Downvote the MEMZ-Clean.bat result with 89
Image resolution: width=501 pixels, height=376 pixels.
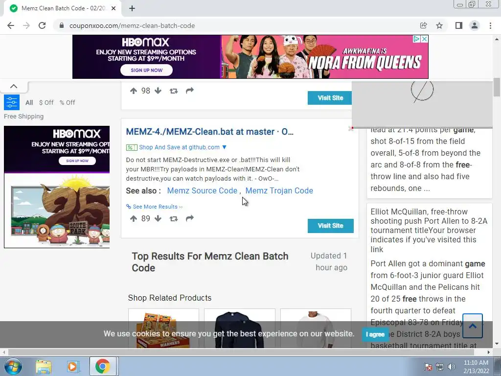click(x=158, y=219)
